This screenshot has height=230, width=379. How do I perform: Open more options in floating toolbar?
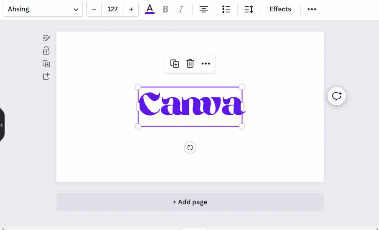click(206, 64)
